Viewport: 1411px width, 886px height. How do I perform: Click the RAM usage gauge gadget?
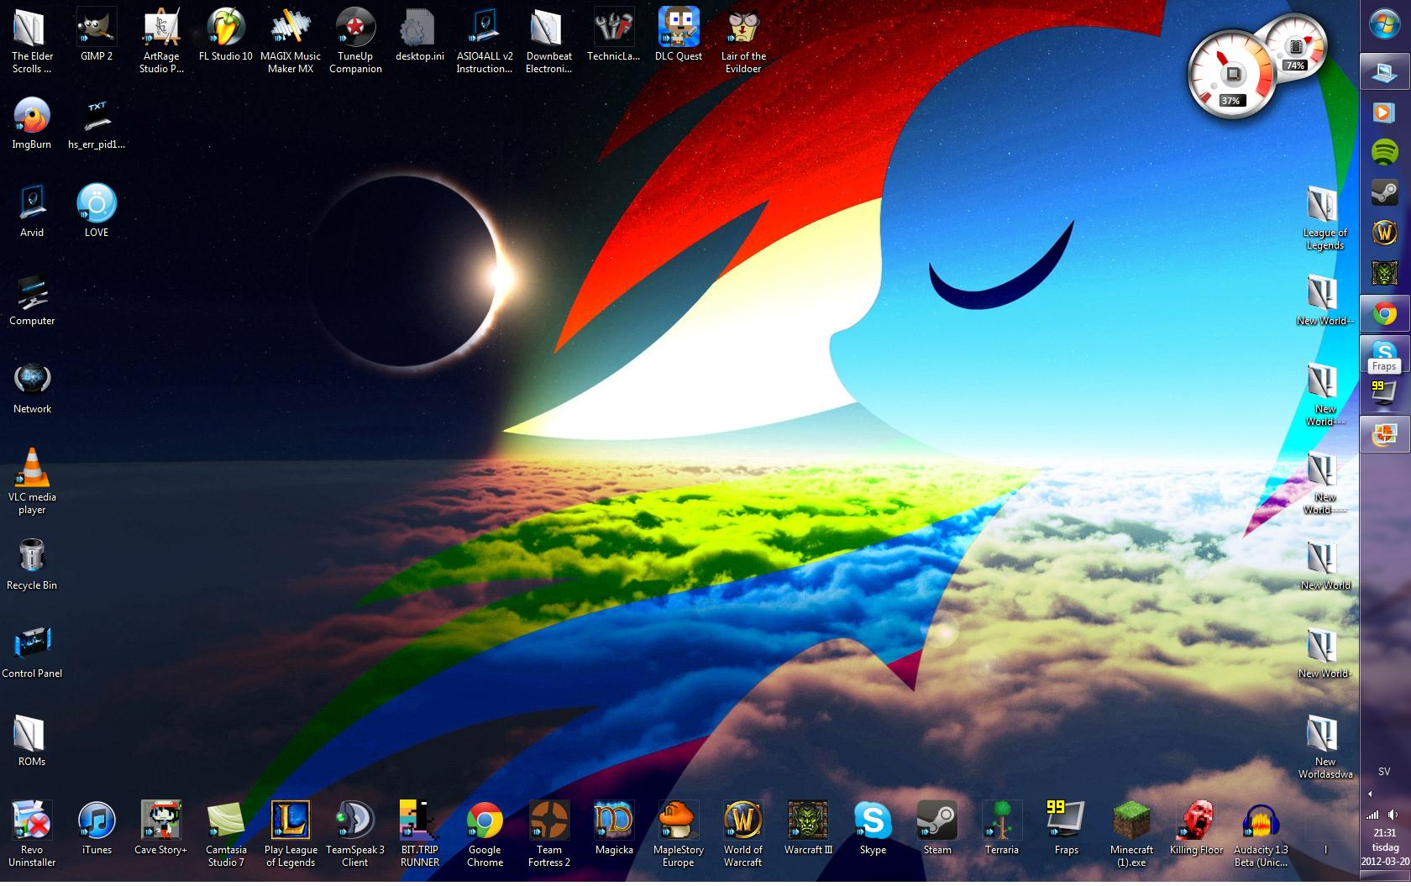click(1295, 46)
